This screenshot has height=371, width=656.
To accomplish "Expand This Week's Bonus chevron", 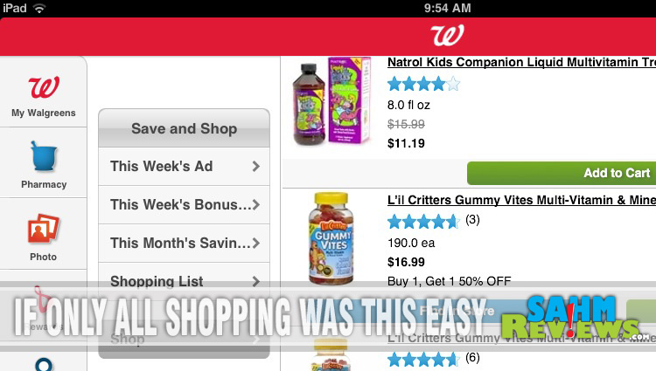I will point(256,205).
